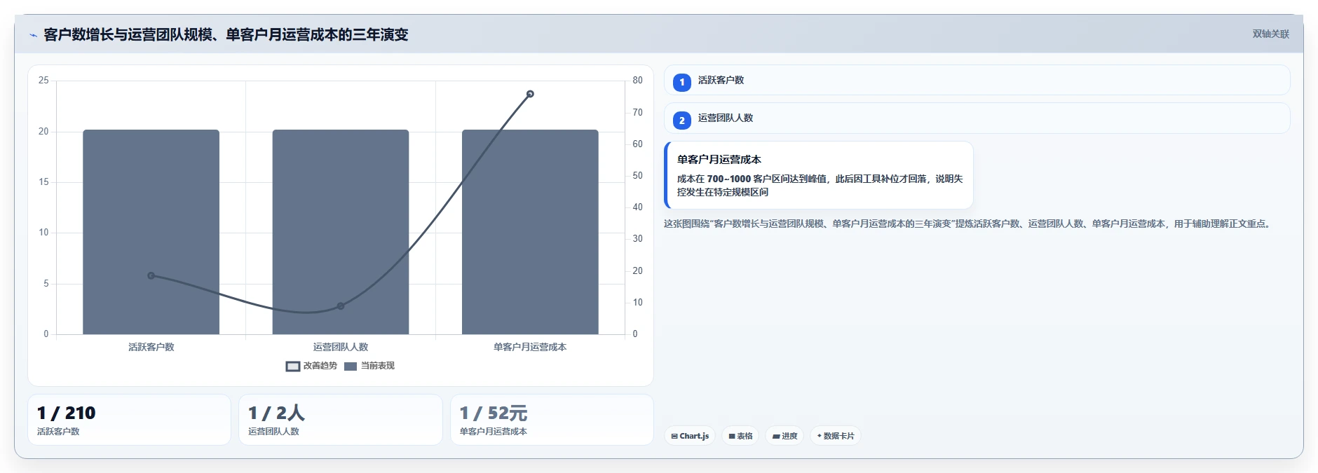Click the line point above 运营团队人数

tap(341, 306)
